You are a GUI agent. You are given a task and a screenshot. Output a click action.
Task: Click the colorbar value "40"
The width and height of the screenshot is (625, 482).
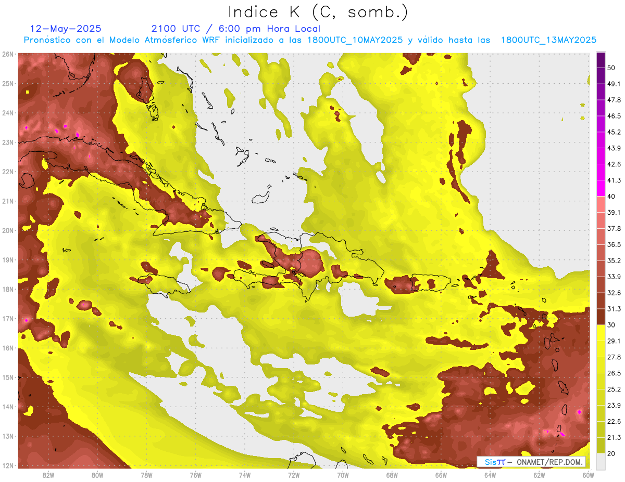coord(611,197)
